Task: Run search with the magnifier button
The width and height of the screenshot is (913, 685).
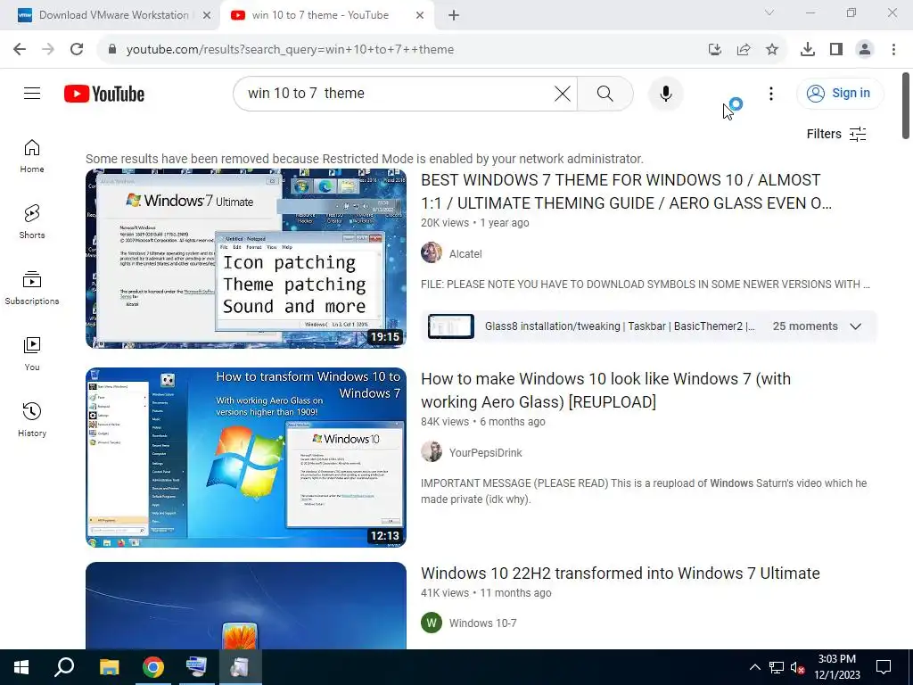Action: (x=605, y=93)
